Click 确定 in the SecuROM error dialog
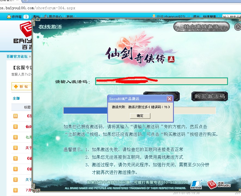 click(x=140, y=116)
